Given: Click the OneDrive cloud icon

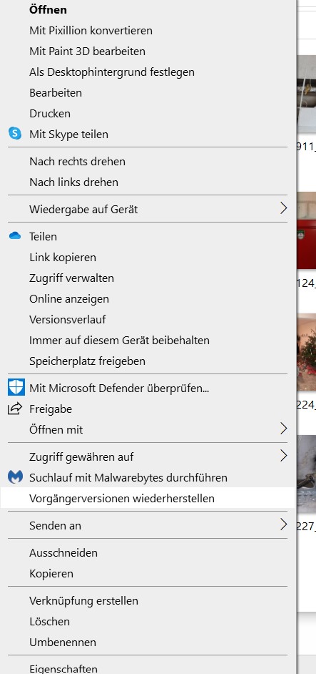Looking at the screenshot, I should click(15, 235).
